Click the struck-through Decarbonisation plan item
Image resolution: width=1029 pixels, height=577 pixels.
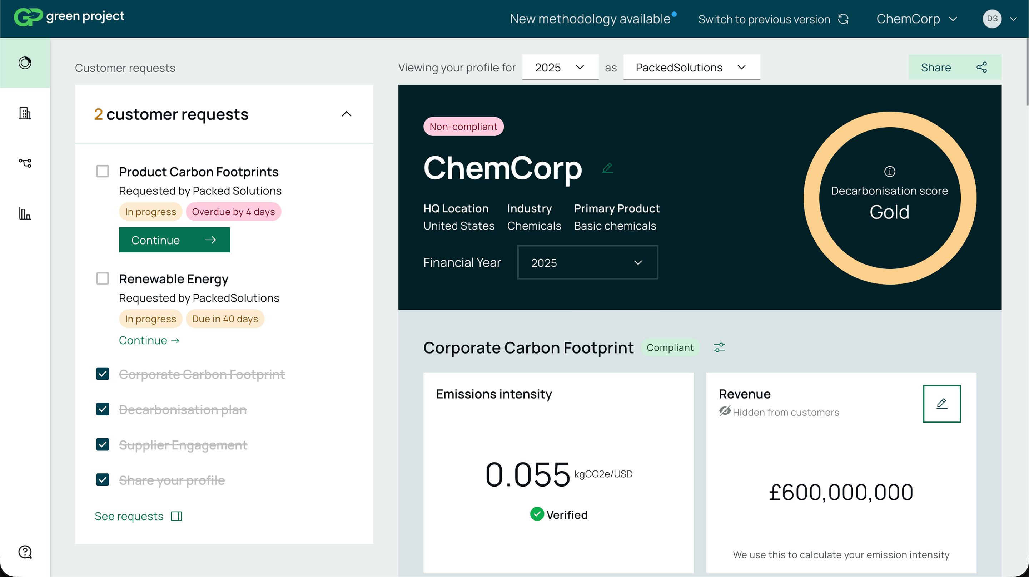[183, 410]
